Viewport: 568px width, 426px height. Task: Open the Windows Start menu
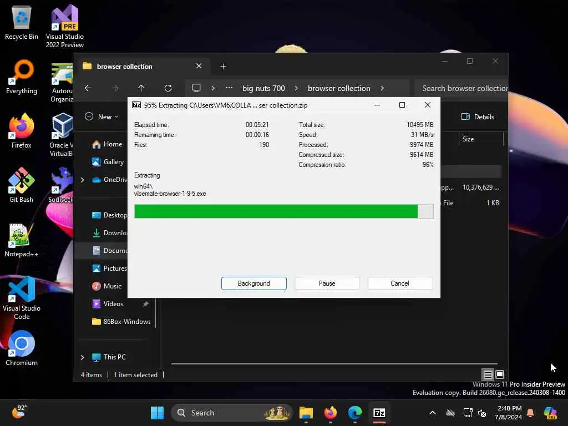click(x=157, y=413)
